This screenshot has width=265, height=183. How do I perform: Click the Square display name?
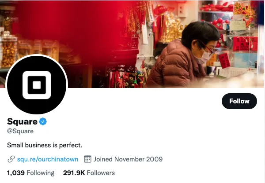click(x=22, y=121)
